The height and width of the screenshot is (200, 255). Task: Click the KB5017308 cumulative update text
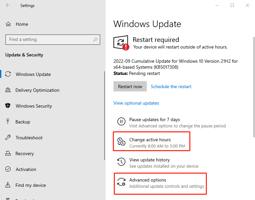pos(175,64)
